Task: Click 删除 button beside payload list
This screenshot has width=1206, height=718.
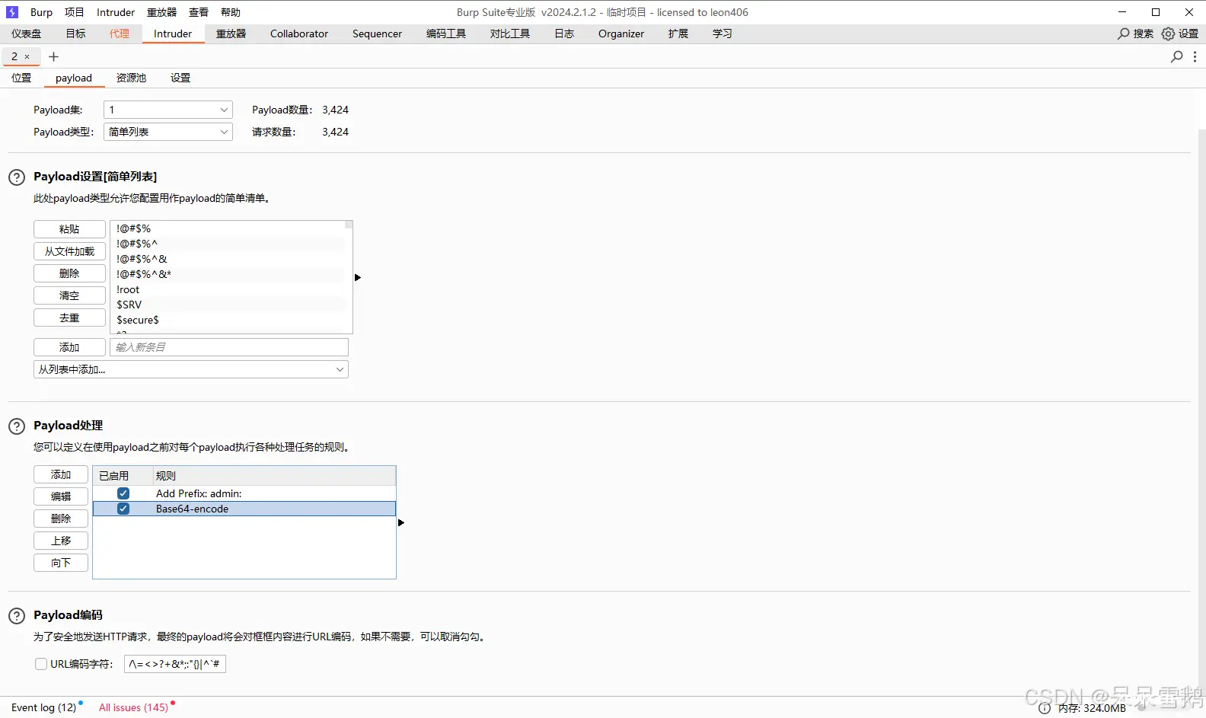Action: tap(69, 273)
